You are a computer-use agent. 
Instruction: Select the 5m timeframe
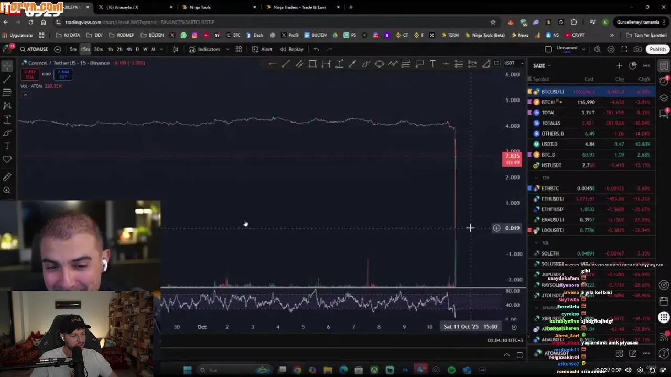[x=73, y=49]
